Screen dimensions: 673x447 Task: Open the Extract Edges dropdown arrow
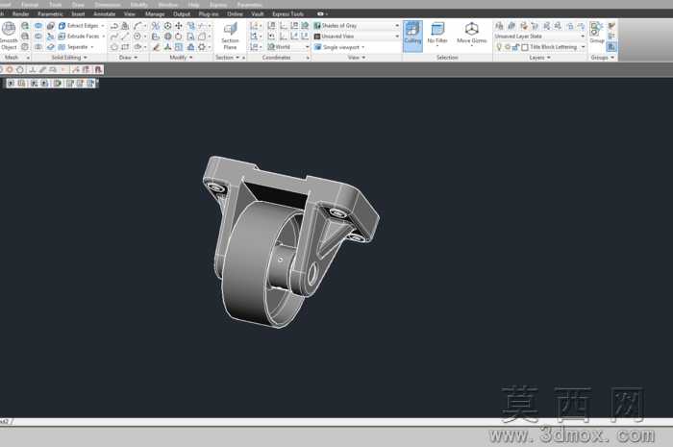(103, 26)
